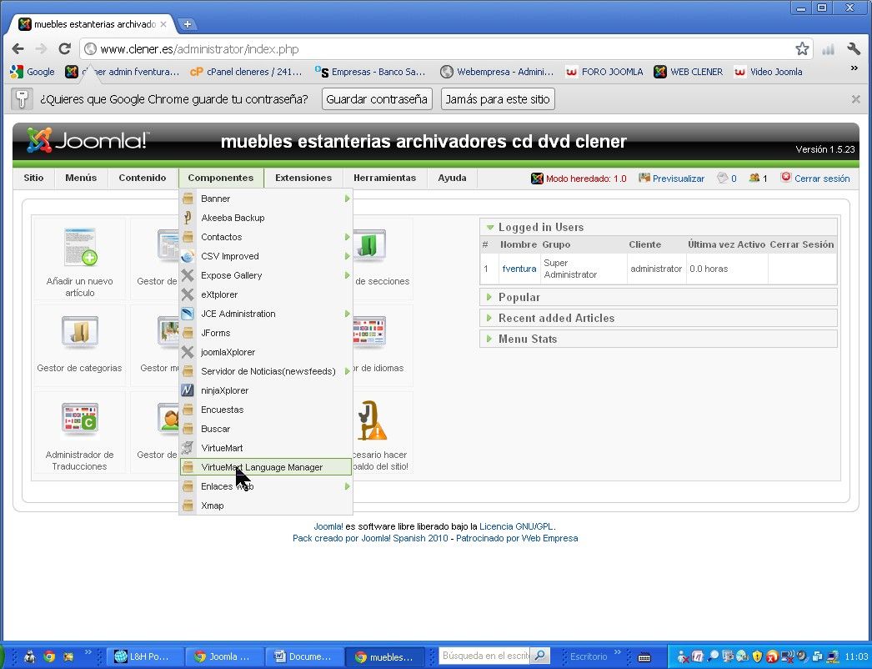This screenshot has height=669, width=872.
Task: Open VirtueMart component
Action: [x=266, y=448]
